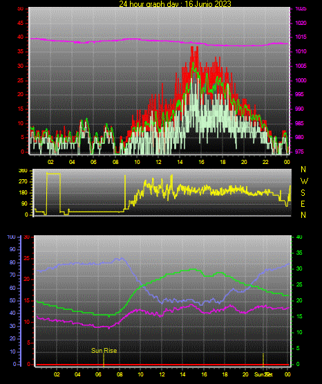Click the 16 hour tick under the wind graph
Screen dimensions: 322x384
(x=201, y=162)
